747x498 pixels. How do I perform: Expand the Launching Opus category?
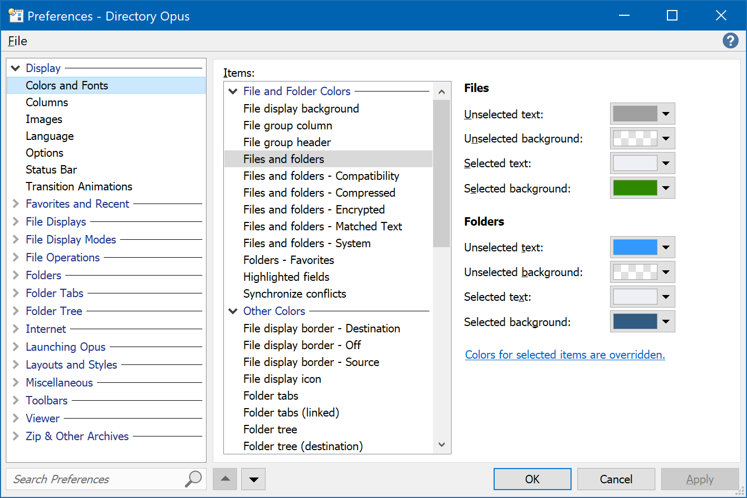click(15, 347)
